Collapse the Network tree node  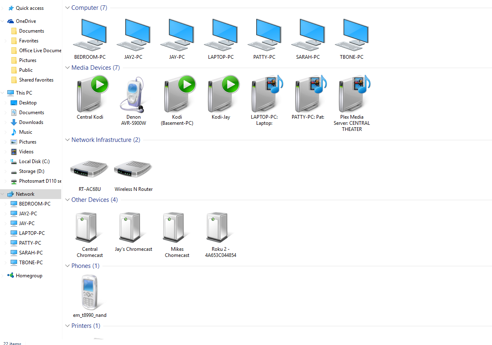pyautogui.click(x=3, y=194)
